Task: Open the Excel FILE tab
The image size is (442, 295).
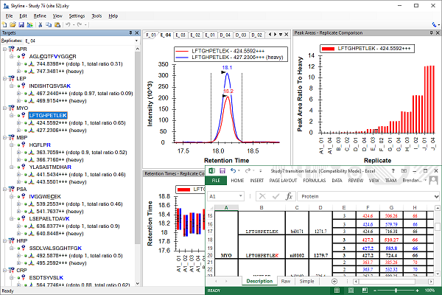Action: [x=216, y=181]
